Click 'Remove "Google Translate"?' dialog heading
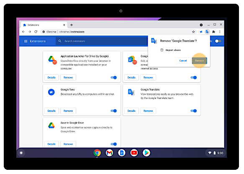244x174 pixels. [x=178, y=41]
